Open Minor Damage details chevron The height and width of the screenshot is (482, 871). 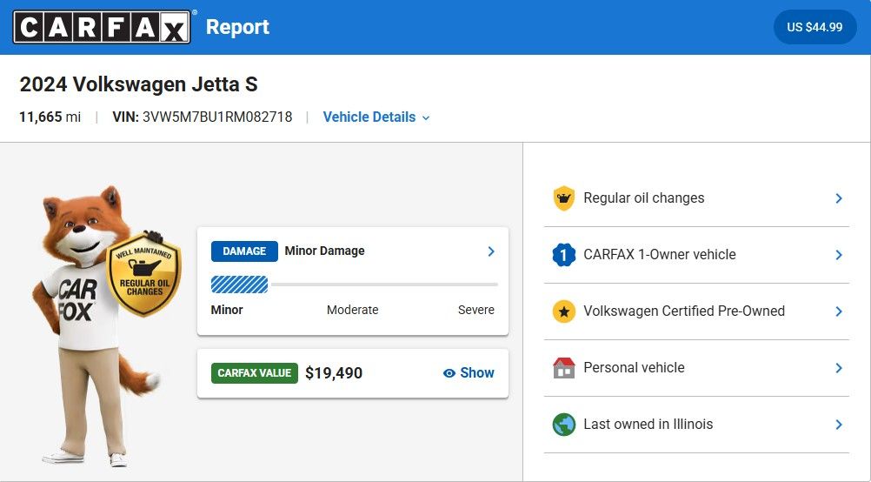pos(491,251)
